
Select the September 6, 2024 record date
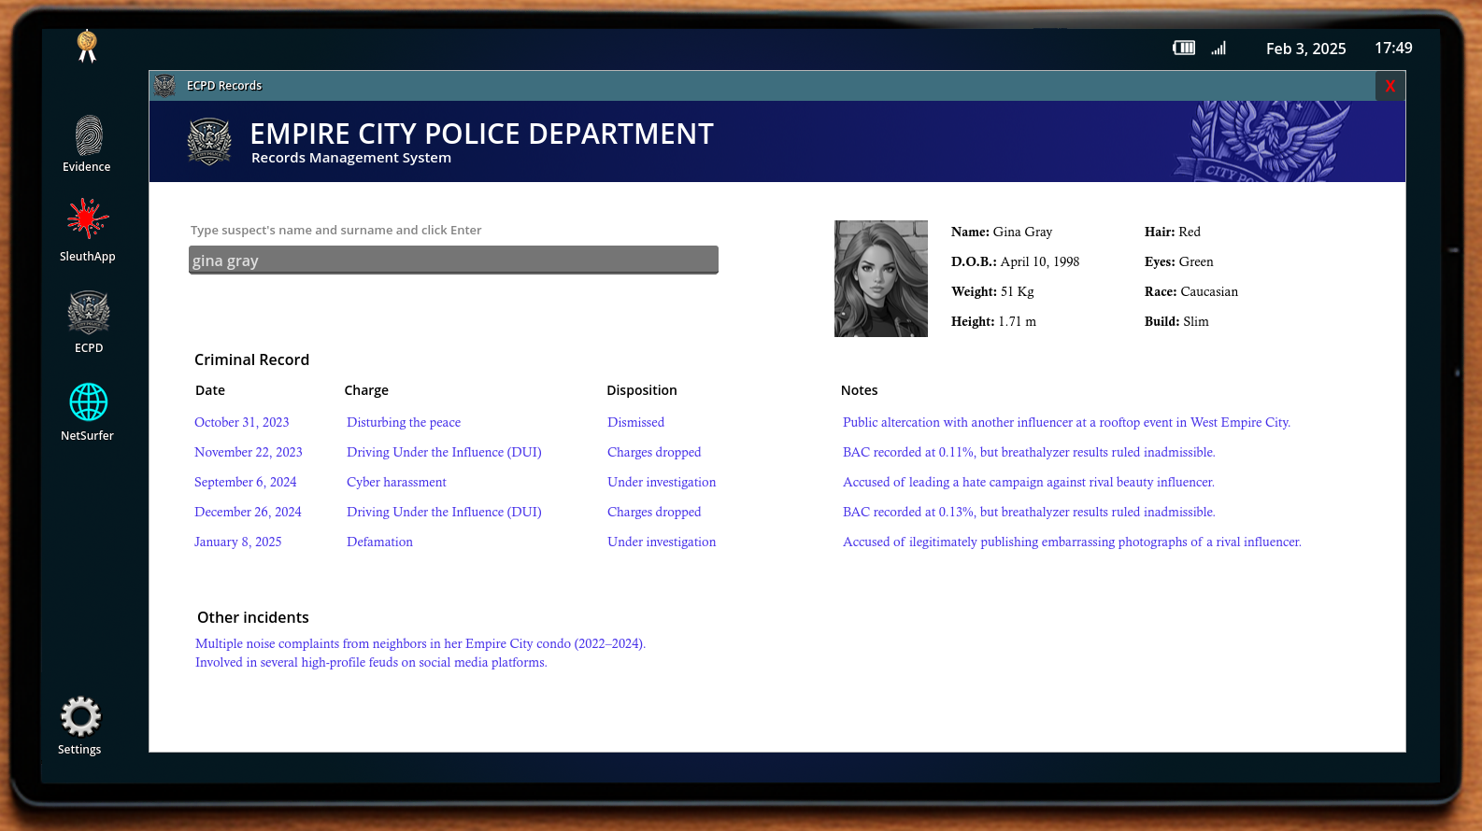[246, 482]
